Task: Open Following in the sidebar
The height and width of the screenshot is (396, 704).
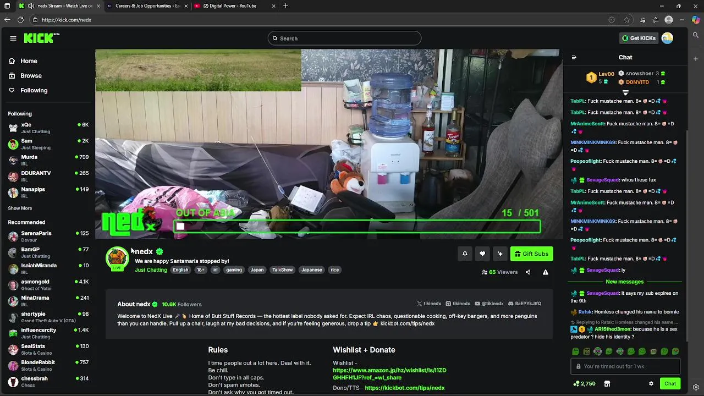Action: point(34,90)
